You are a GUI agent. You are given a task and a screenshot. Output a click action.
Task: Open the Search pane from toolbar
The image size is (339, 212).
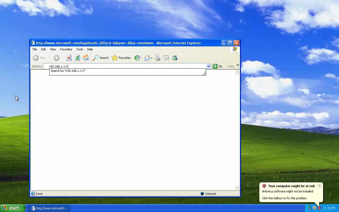pyautogui.click(x=100, y=58)
